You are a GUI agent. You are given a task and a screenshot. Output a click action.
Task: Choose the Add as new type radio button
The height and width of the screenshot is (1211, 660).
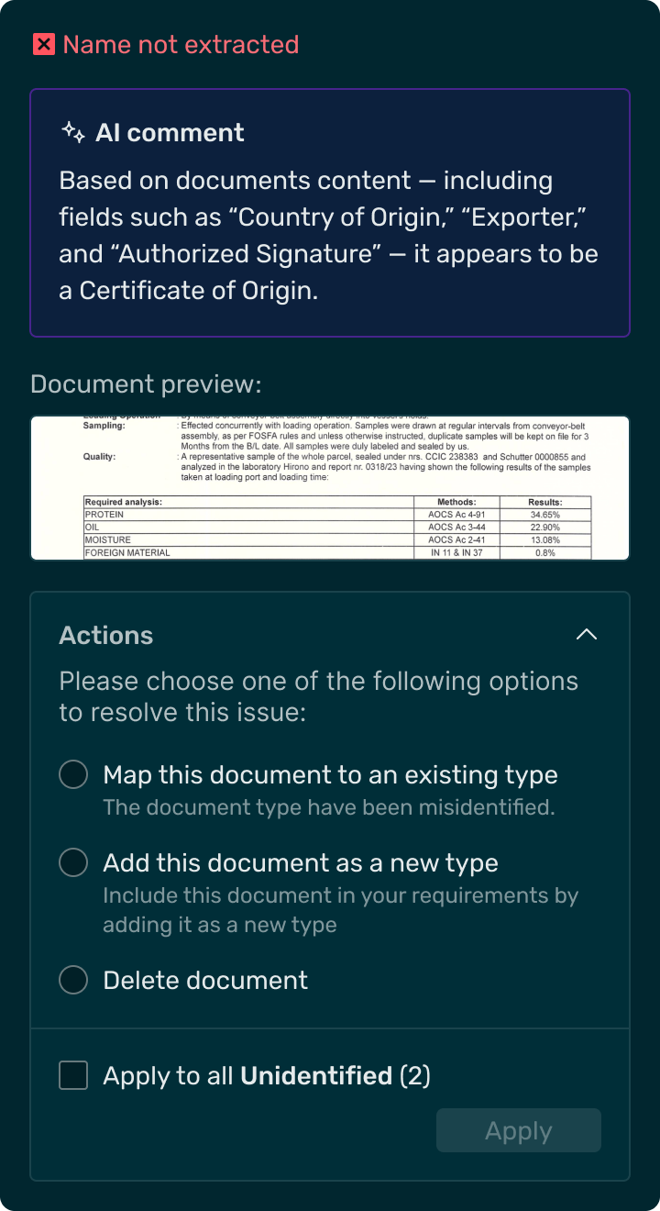(x=73, y=862)
